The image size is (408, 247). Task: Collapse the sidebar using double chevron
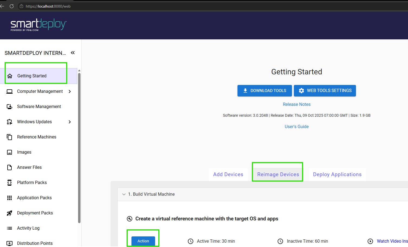click(73, 53)
